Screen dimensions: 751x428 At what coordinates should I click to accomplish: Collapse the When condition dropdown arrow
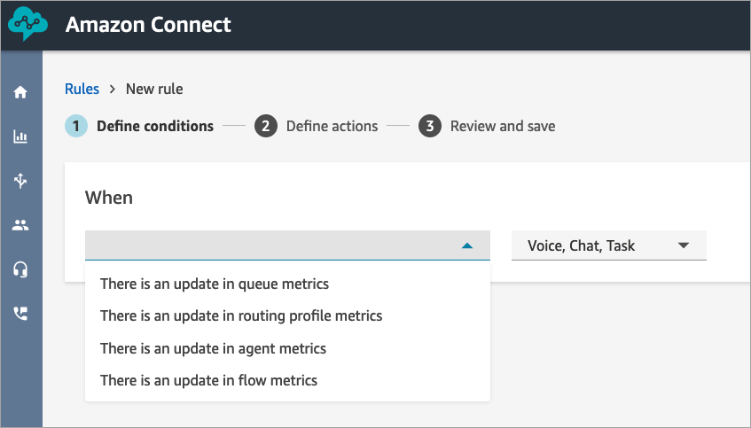click(x=468, y=245)
